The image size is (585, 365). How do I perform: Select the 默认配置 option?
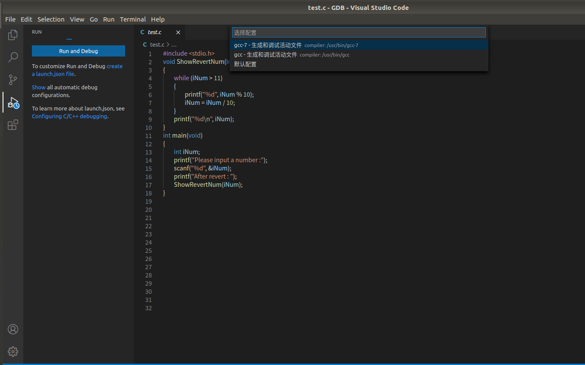[359, 64]
